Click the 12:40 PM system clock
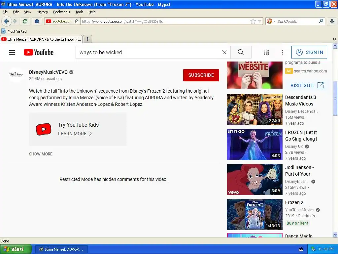 pyautogui.click(x=326, y=249)
